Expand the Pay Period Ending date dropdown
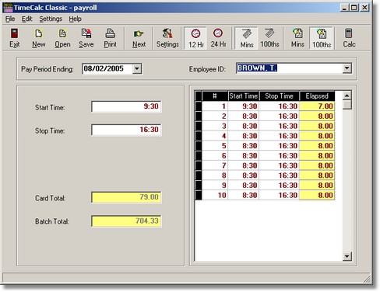The height and width of the screenshot is (292, 380). pyautogui.click(x=137, y=69)
